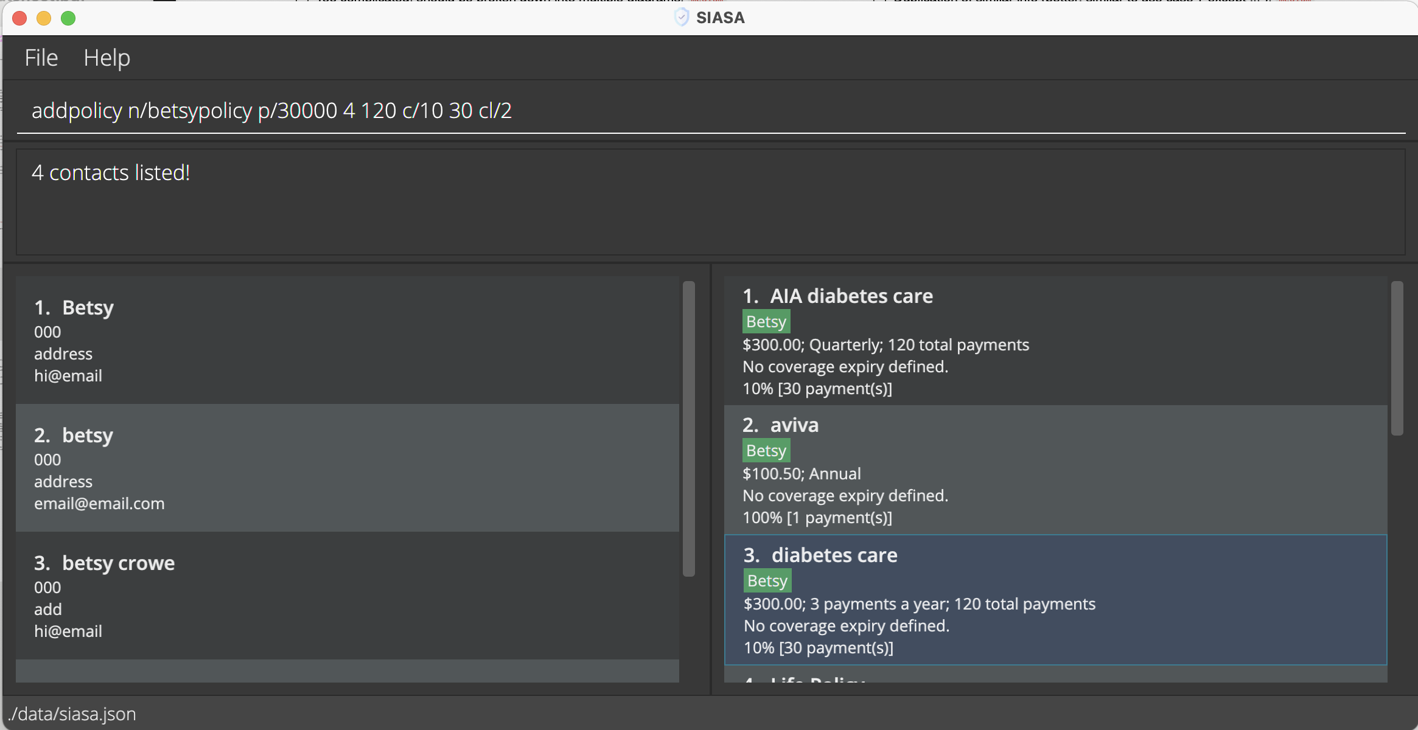Viewport: 1418px width, 730px height.
Task: Click Betsy tag on diabetes care policy
Action: [767, 581]
